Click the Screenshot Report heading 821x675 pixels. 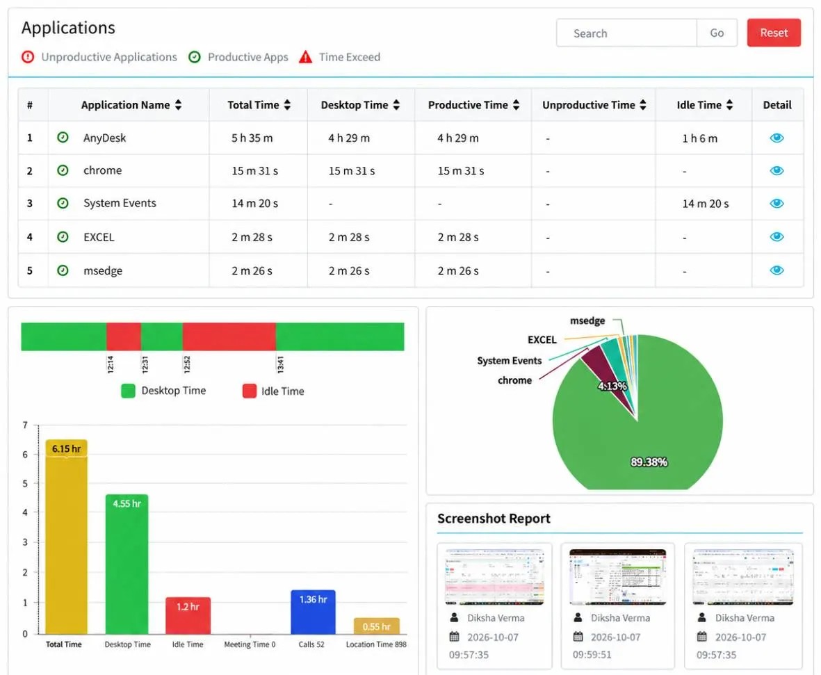494,519
